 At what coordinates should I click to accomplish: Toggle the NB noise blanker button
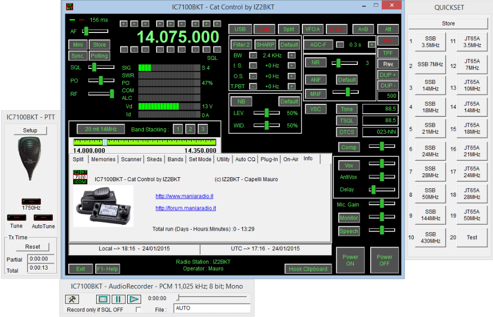click(x=241, y=101)
